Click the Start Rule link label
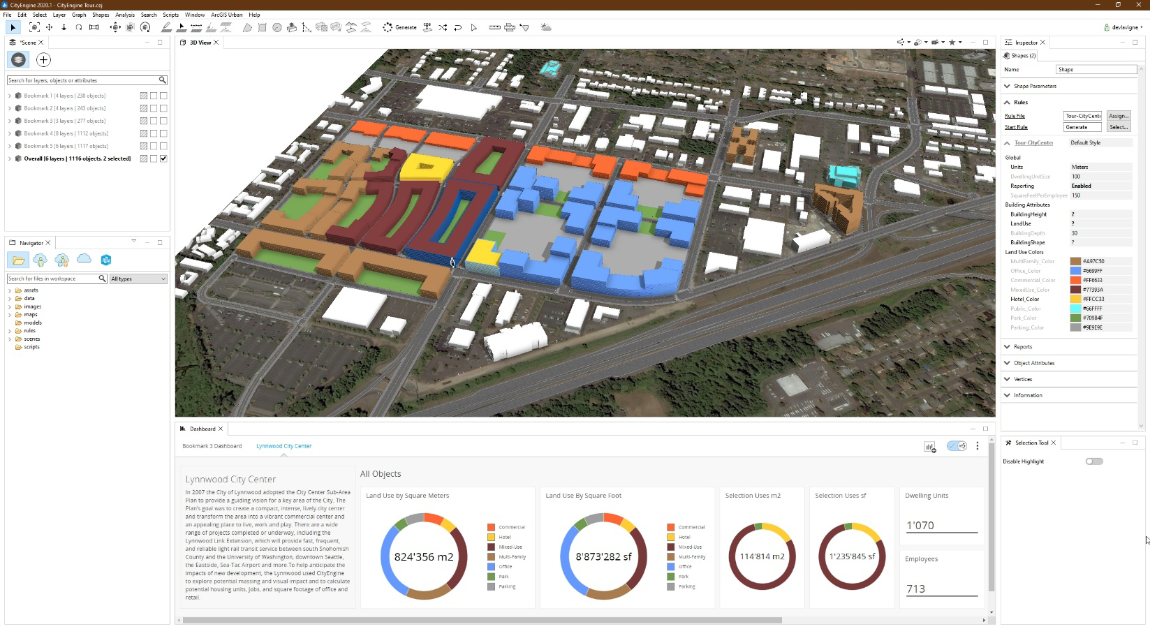1150x629 pixels. point(1017,127)
